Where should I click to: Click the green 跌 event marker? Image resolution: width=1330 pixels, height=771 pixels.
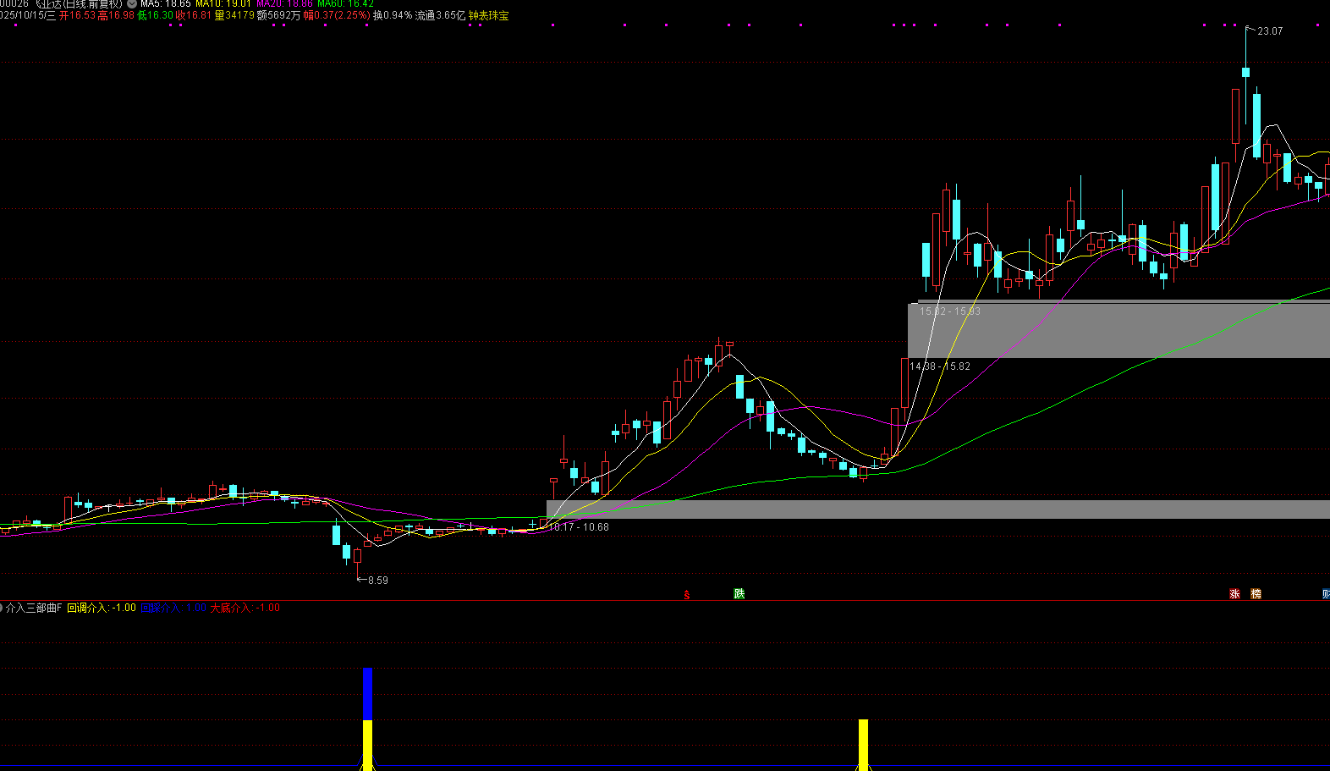tap(739, 594)
